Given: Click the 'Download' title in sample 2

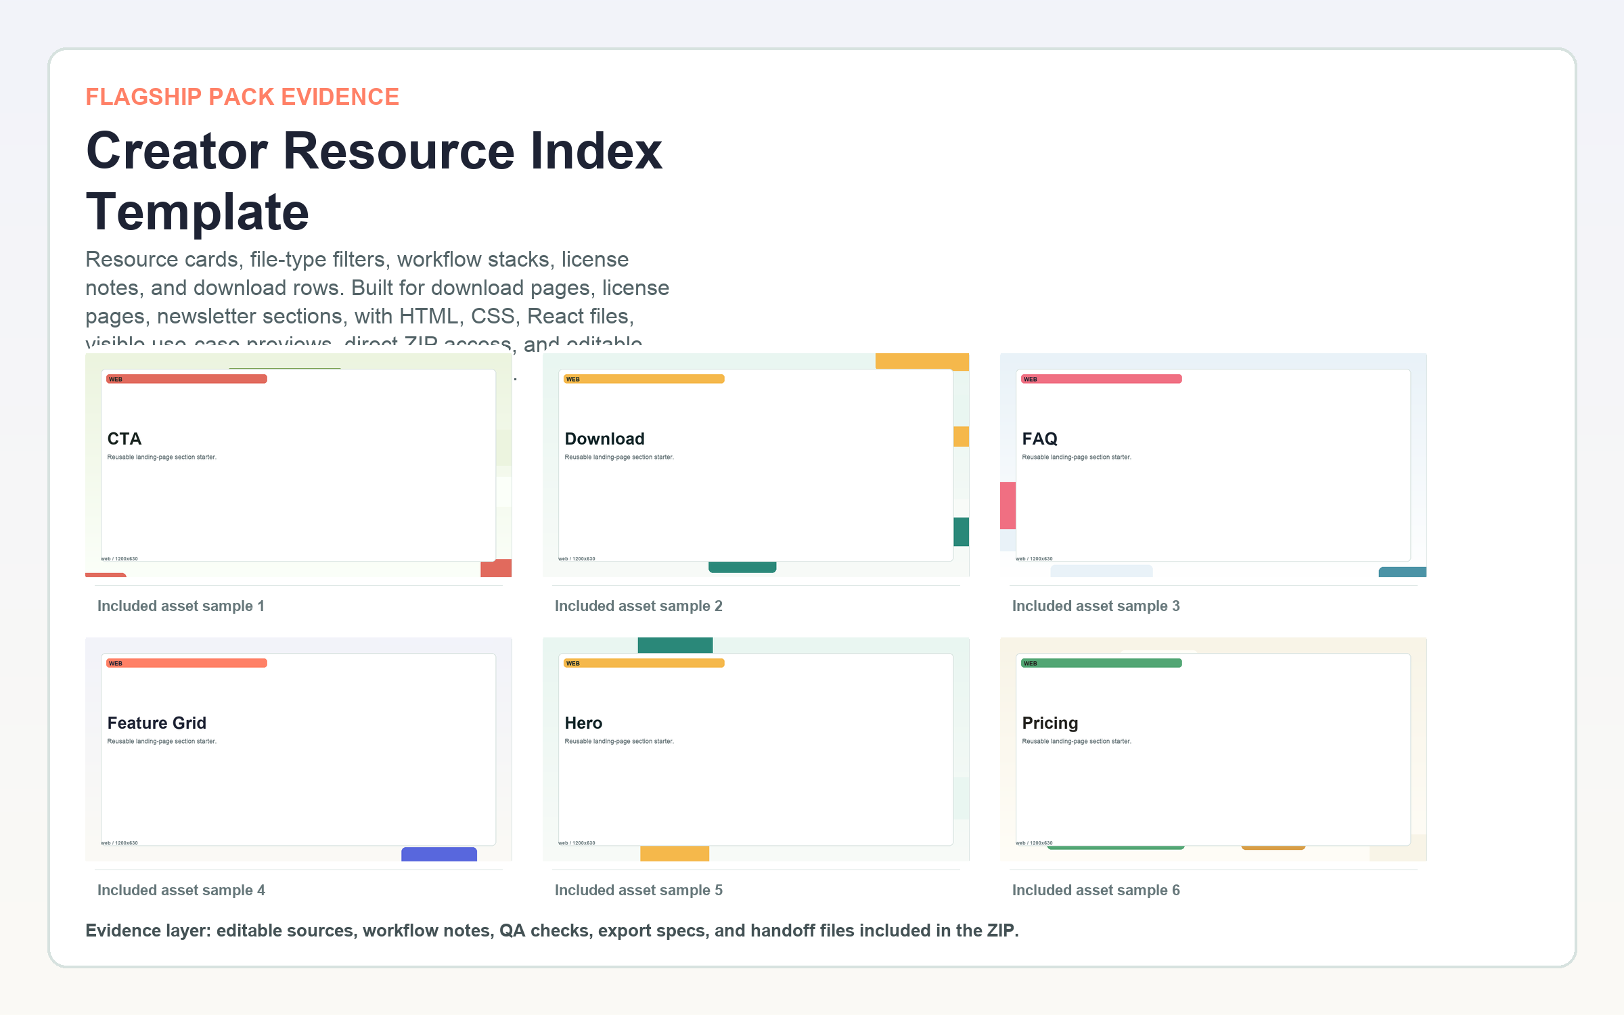Looking at the screenshot, I should click(x=604, y=438).
